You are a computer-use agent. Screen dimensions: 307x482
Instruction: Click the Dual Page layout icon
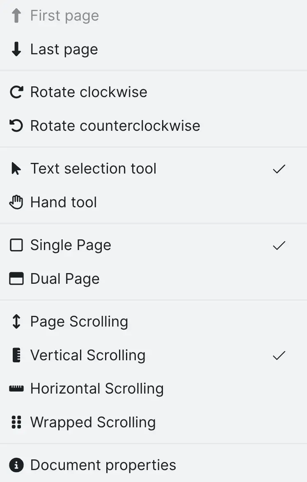point(16,278)
